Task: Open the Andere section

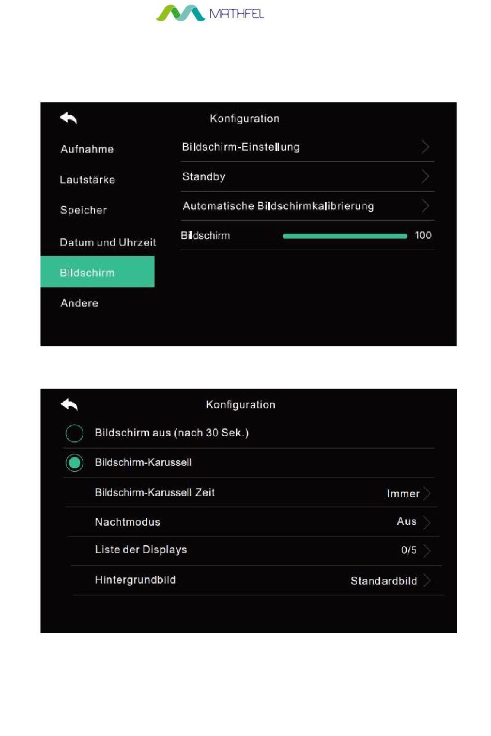Action: (x=79, y=303)
